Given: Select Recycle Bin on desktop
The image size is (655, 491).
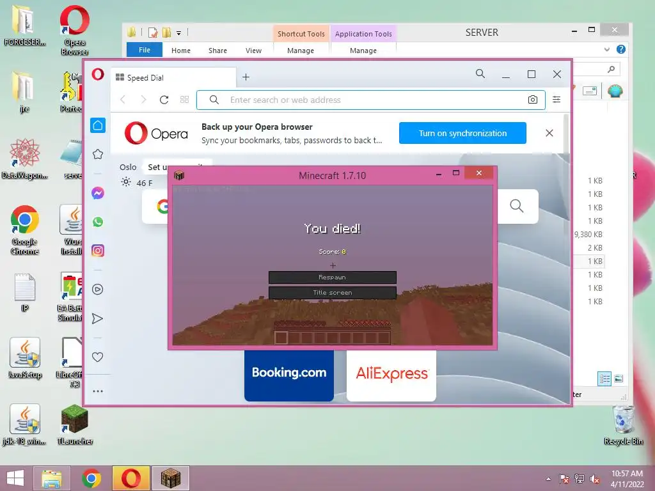Looking at the screenshot, I should [623, 425].
